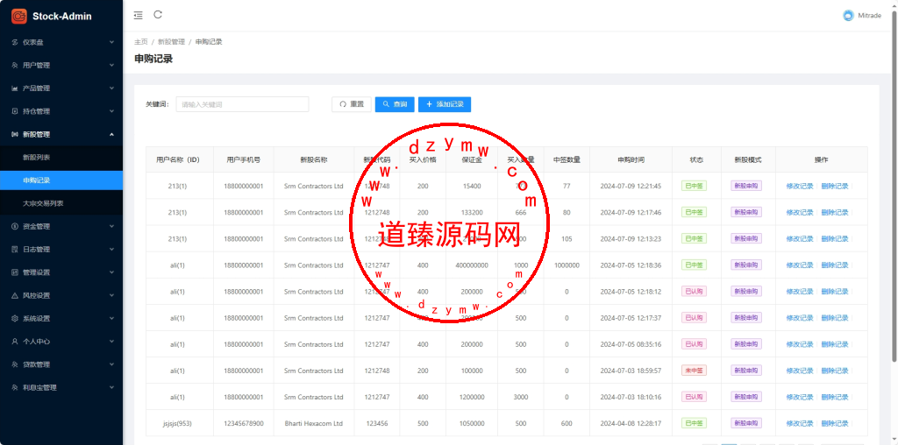Screen dimensions: 898x445
Task: Click the 持仓管理 sidebar icon
Action: [x=15, y=111]
